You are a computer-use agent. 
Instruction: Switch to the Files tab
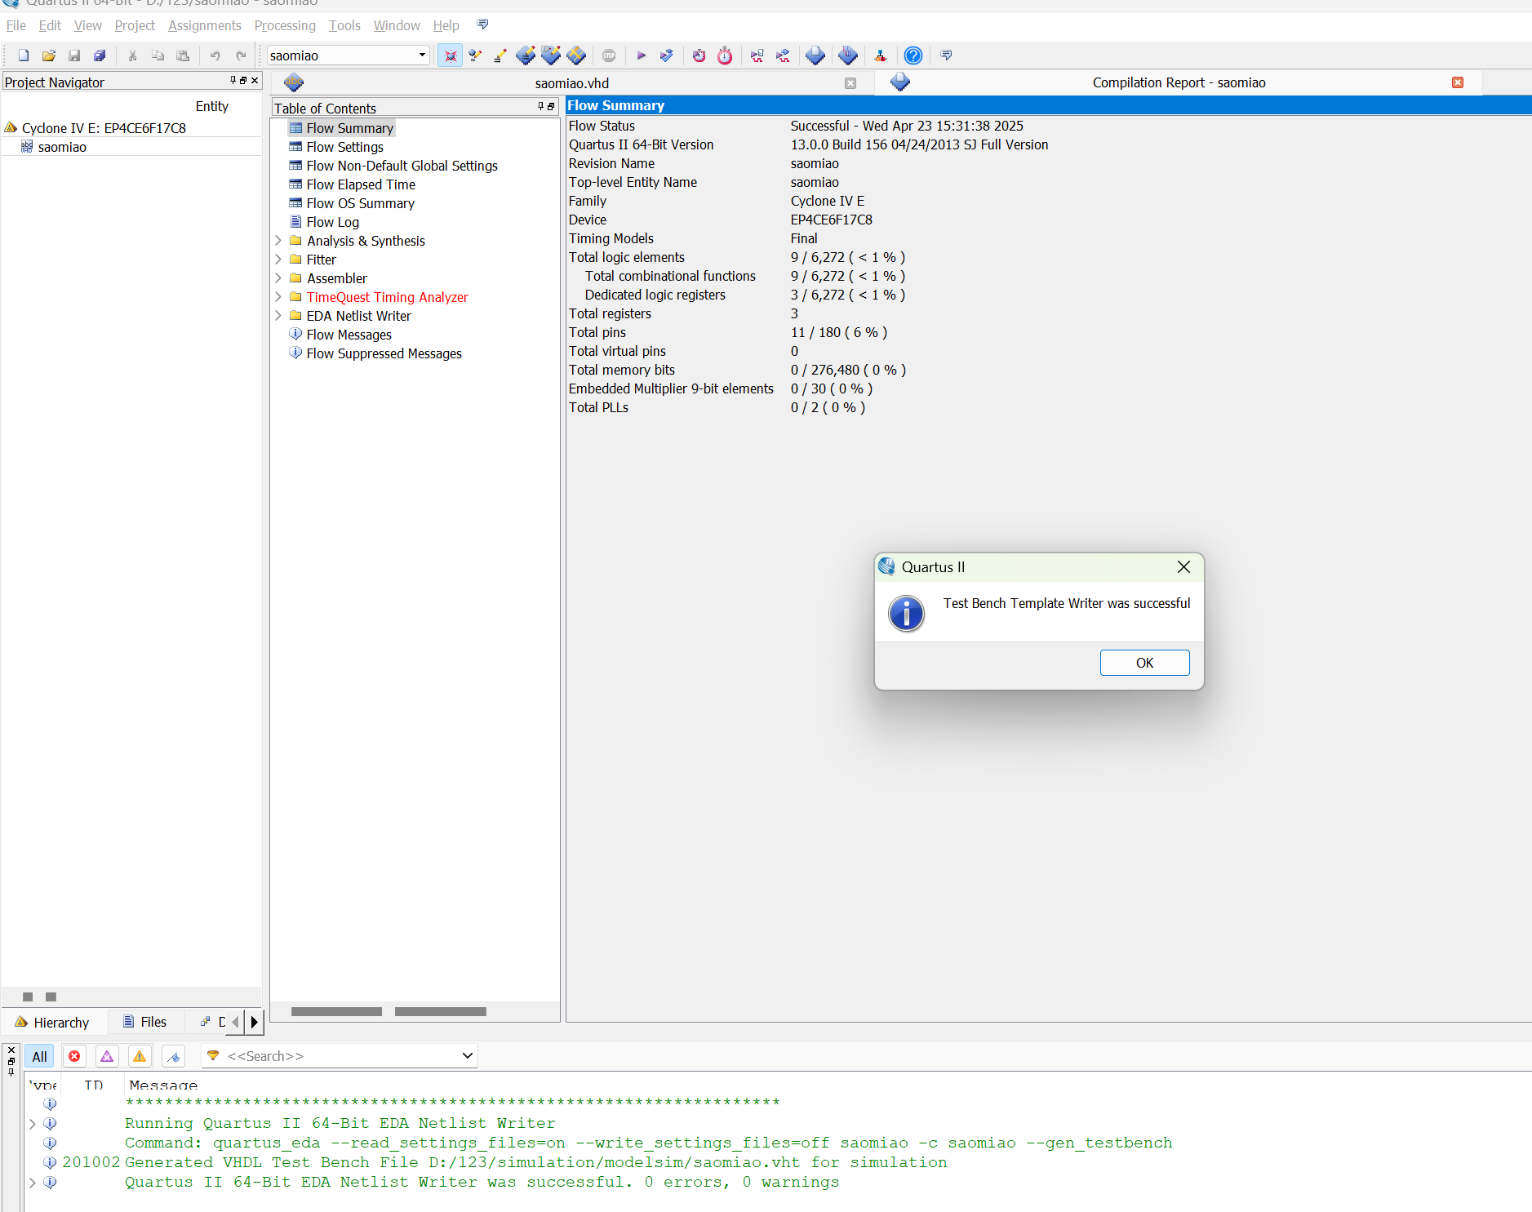click(144, 1022)
